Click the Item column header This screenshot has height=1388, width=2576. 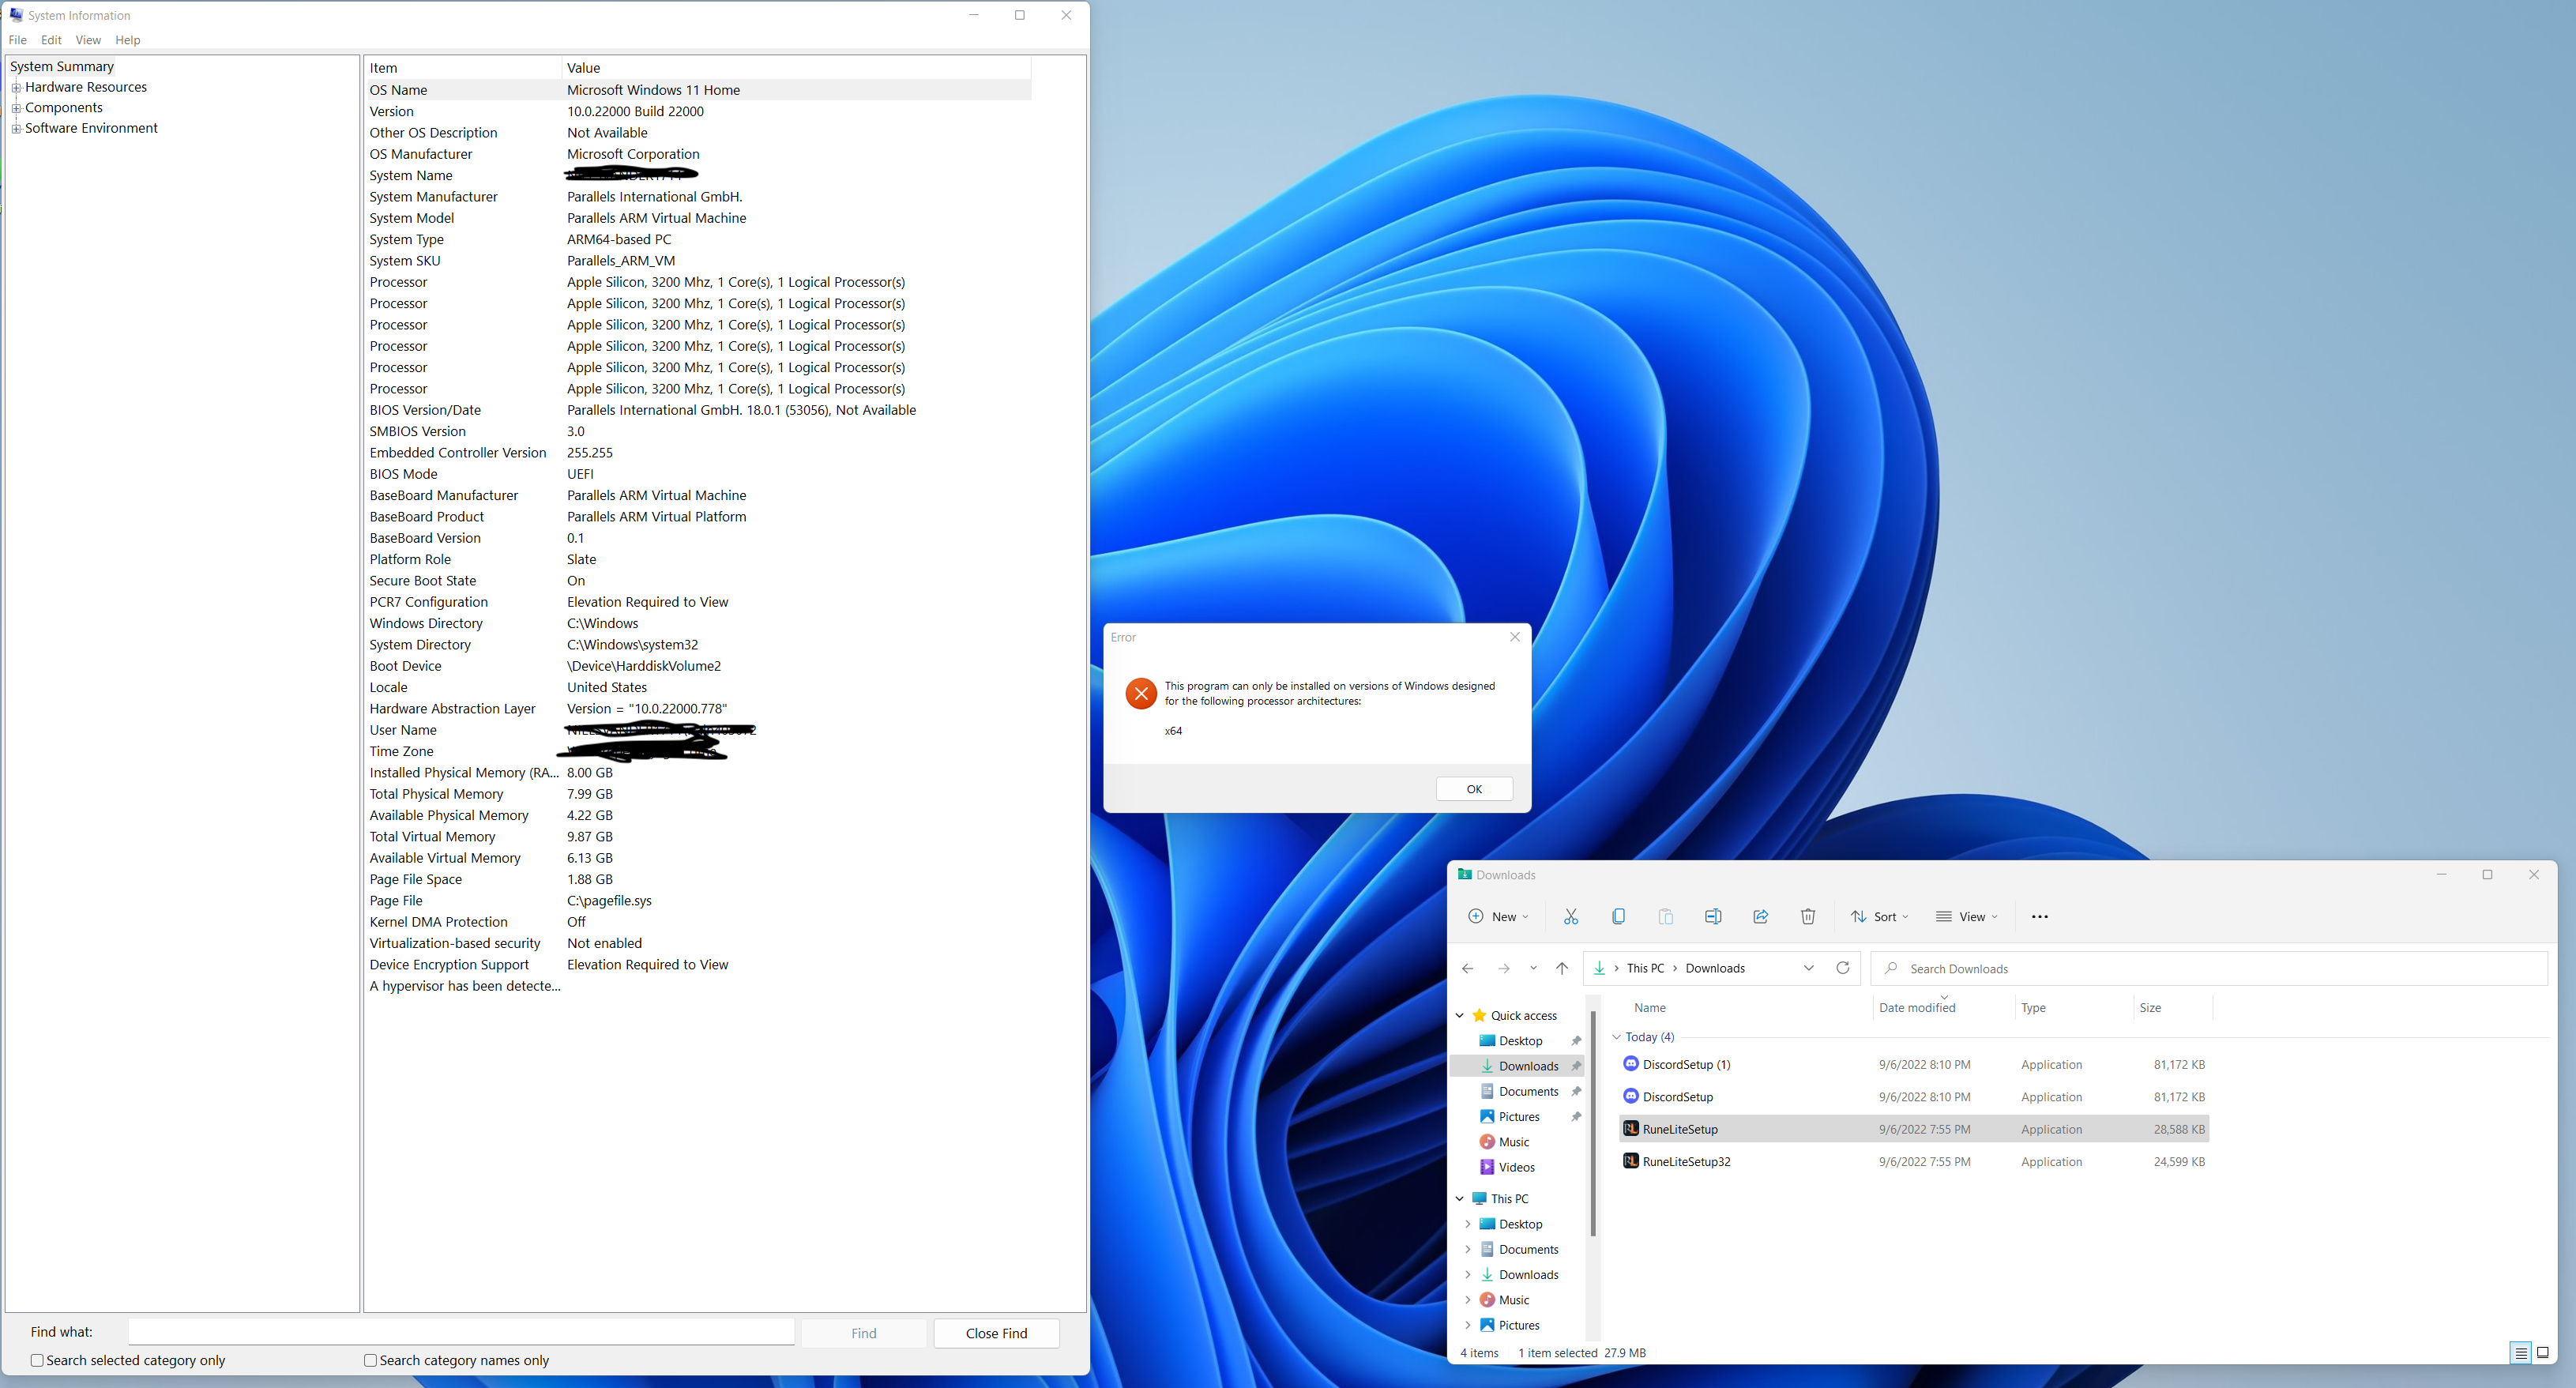pyautogui.click(x=463, y=68)
